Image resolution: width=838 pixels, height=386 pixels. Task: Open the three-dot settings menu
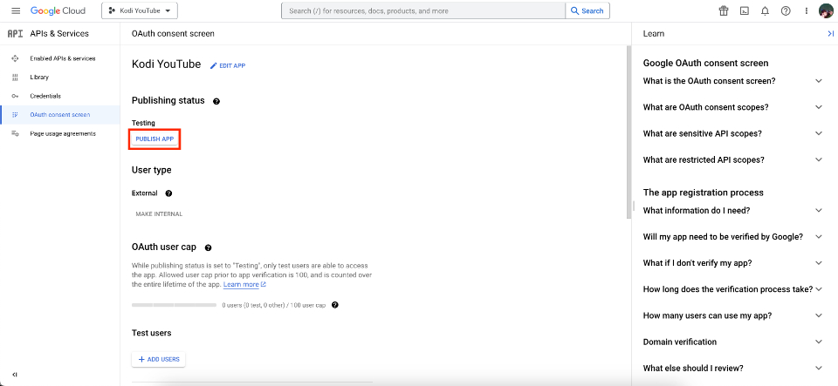(807, 10)
